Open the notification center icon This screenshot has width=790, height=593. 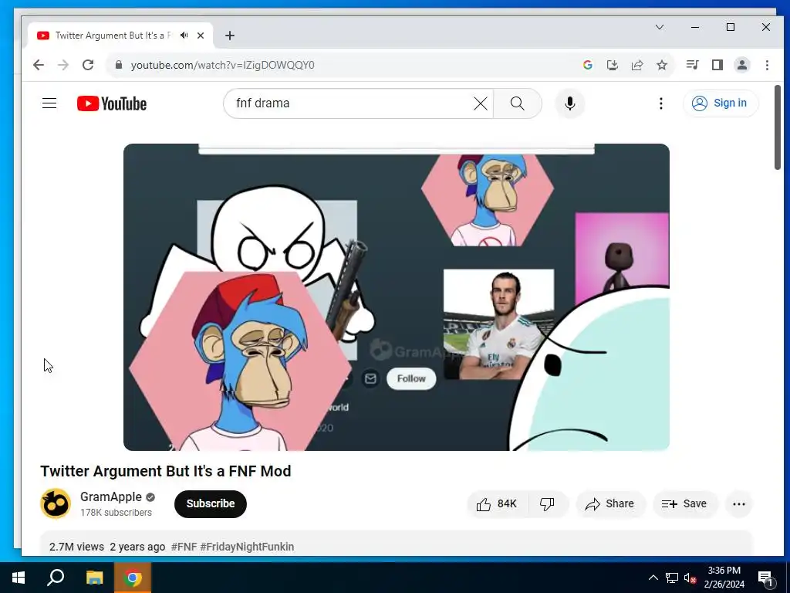(x=765, y=578)
